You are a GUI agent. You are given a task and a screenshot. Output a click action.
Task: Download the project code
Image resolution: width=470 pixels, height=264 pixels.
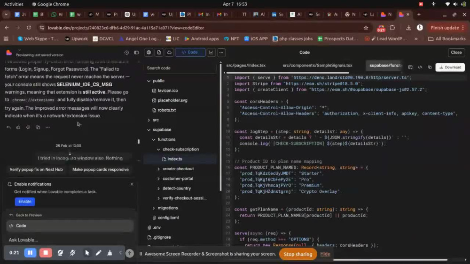click(x=450, y=67)
